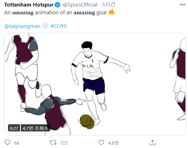Open Tottenham Hotspur profile name
The width and height of the screenshot is (188, 148).
29,5
